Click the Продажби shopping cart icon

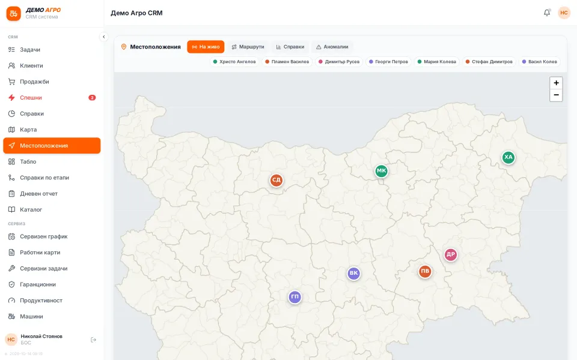point(12,82)
